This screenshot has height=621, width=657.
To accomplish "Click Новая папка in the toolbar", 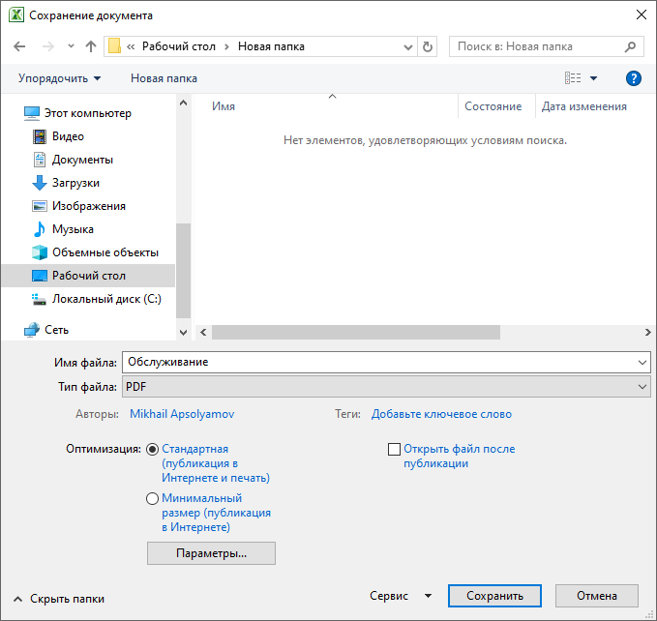I will (164, 78).
